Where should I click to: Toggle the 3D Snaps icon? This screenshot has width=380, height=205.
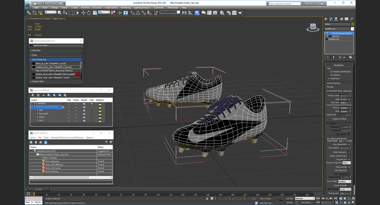point(132,13)
